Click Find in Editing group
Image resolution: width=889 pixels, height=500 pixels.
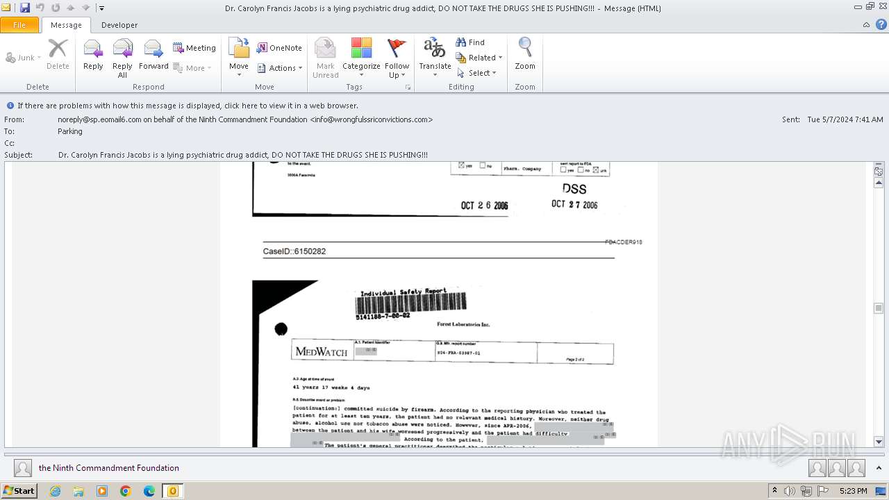tap(470, 42)
